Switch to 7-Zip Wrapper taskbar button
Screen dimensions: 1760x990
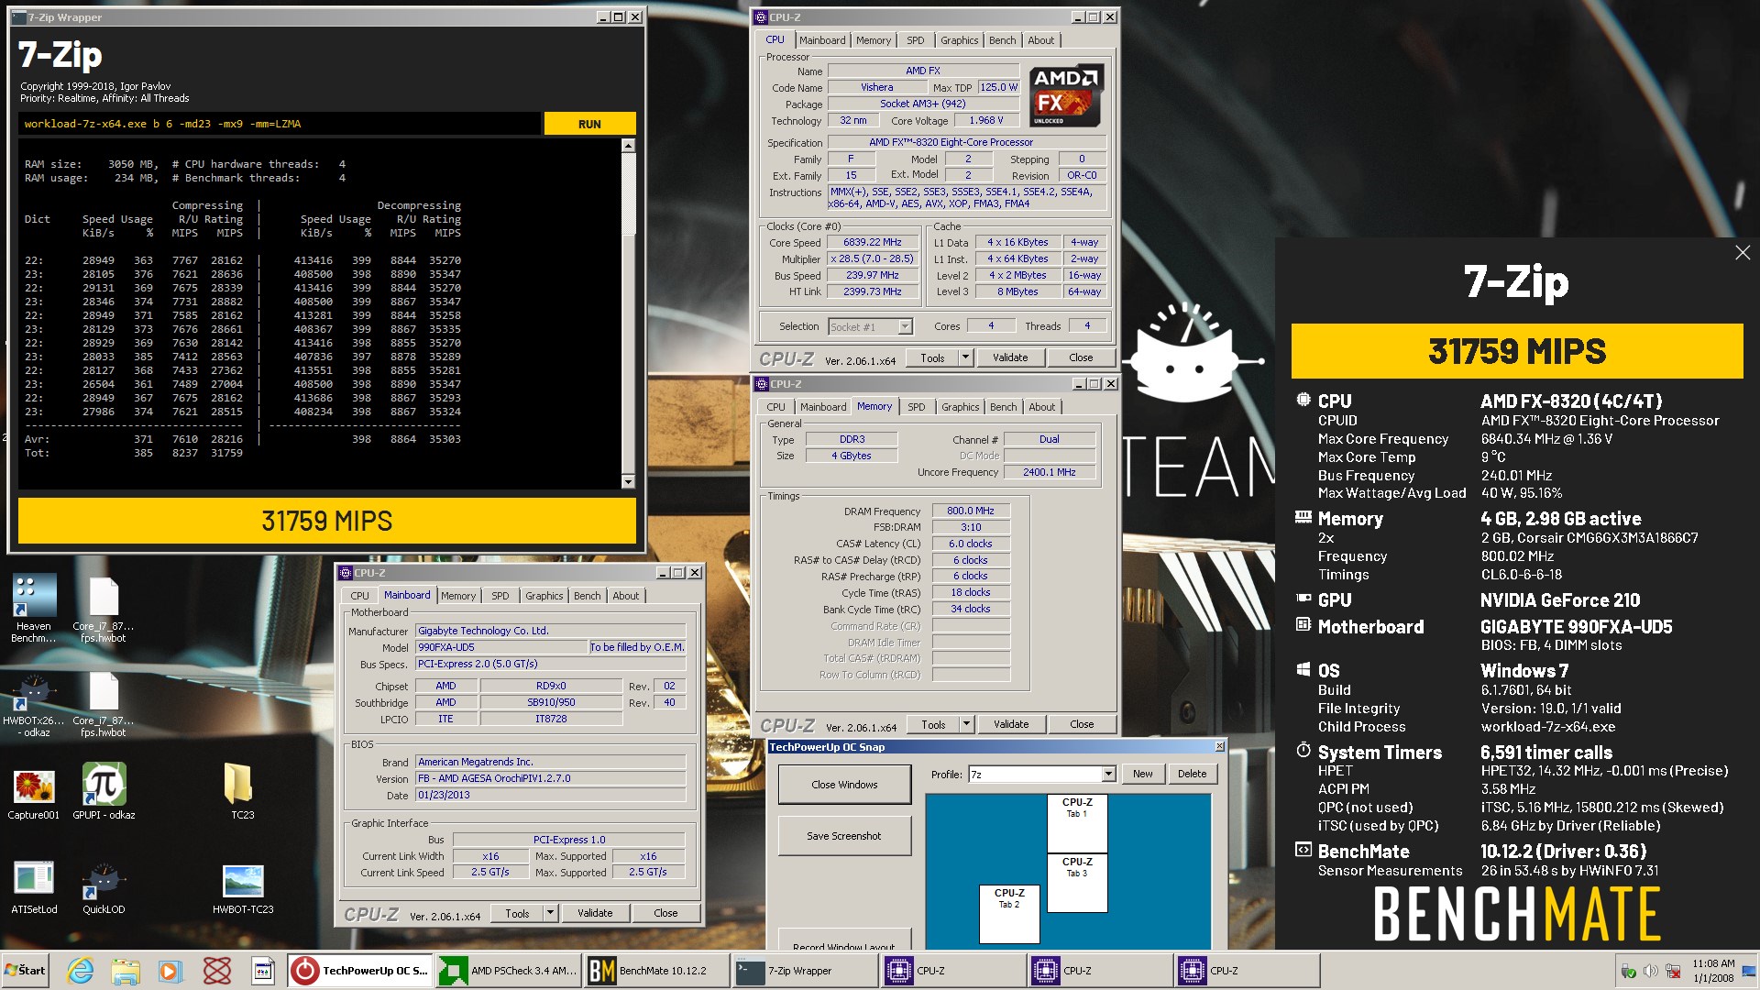804,971
